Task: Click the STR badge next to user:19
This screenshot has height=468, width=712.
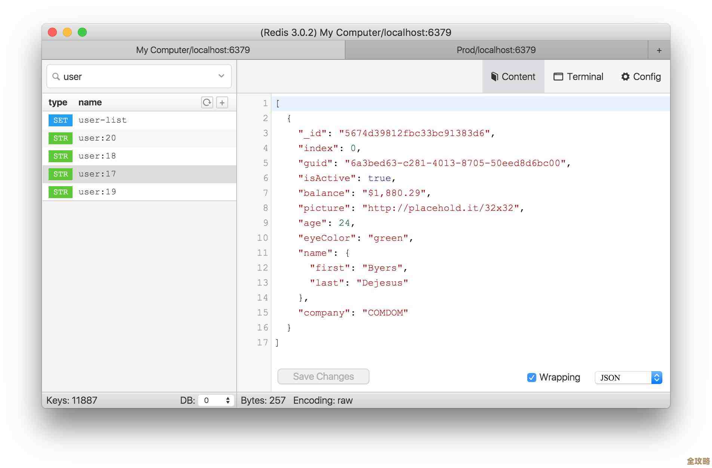Action: pos(61,192)
